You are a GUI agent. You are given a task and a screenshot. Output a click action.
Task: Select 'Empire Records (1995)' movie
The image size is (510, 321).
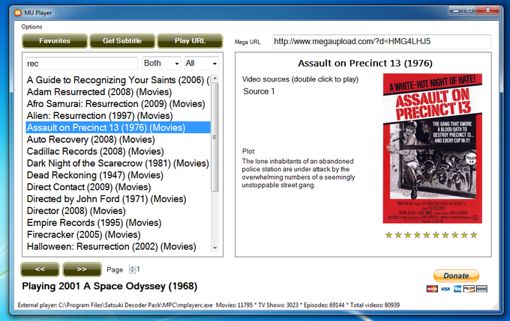[118, 223]
